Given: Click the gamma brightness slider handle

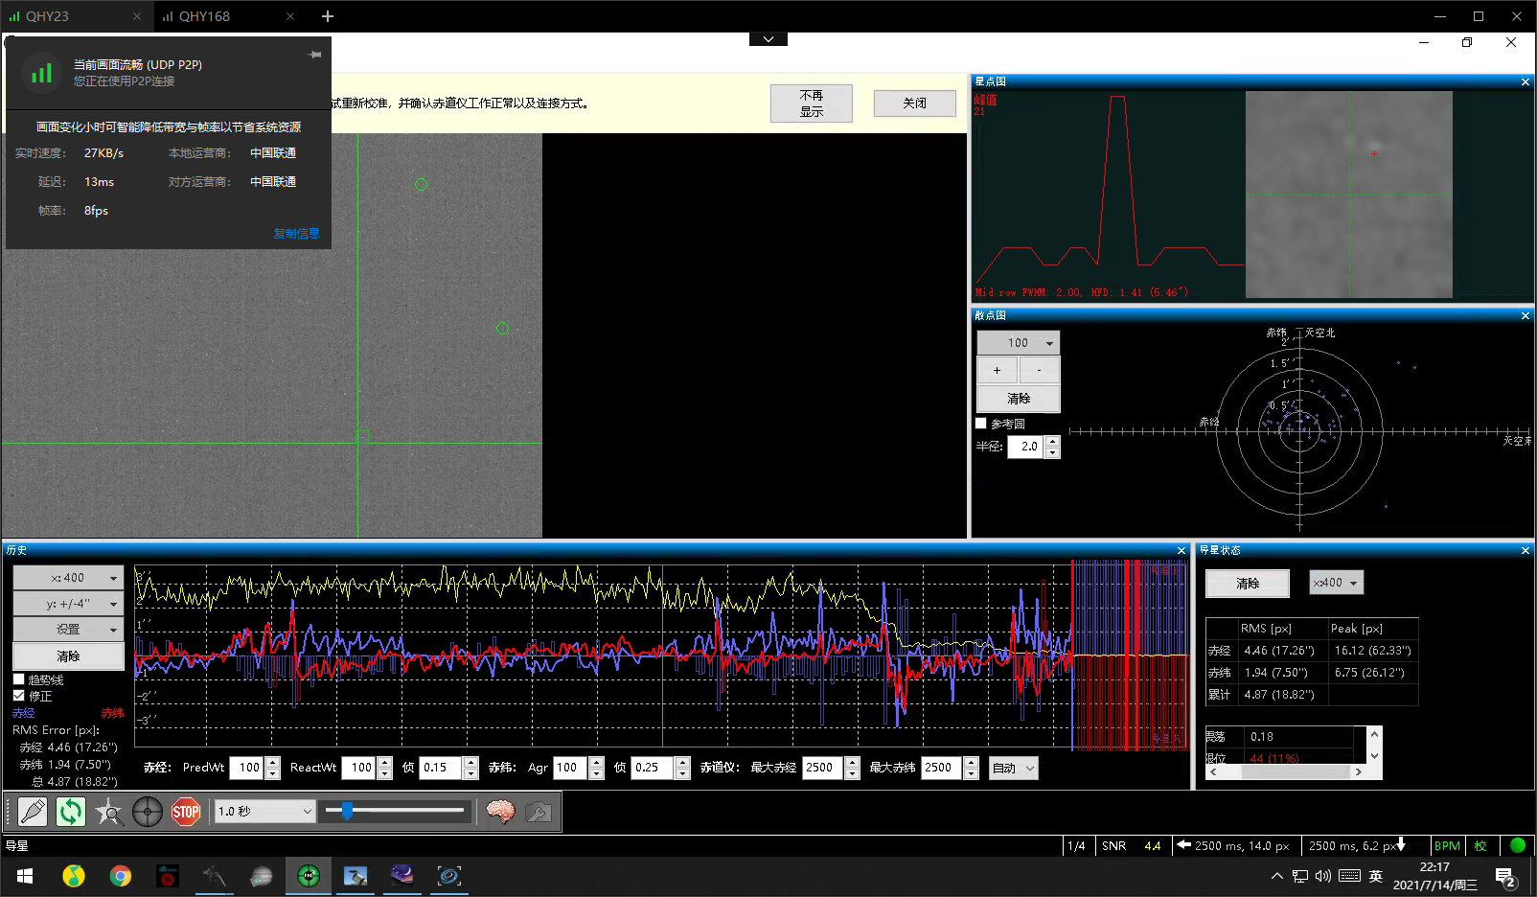Looking at the screenshot, I should [347, 811].
